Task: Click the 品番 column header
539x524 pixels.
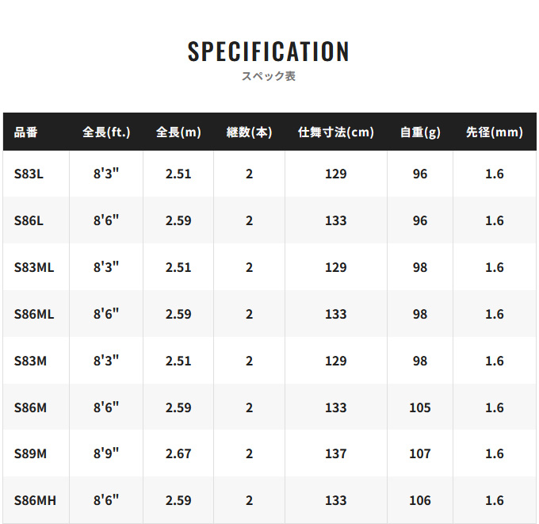Action: 26,132
